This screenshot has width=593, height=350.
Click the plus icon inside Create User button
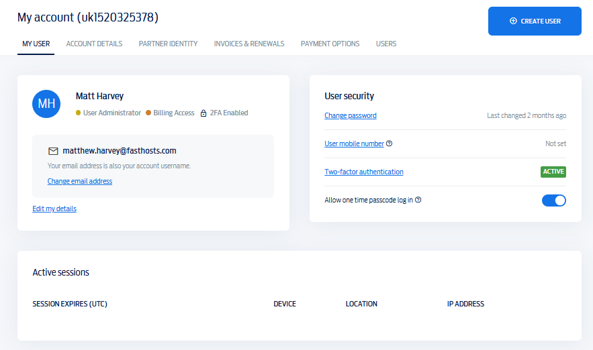pyautogui.click(x=513, y=21)
